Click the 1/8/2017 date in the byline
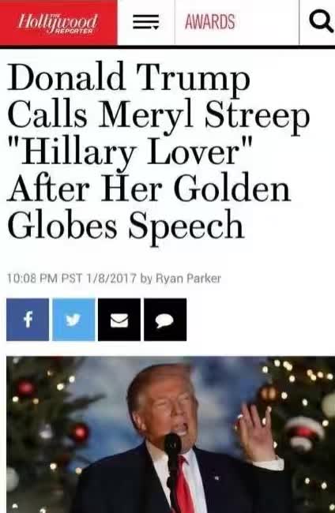 click(111, 279)
